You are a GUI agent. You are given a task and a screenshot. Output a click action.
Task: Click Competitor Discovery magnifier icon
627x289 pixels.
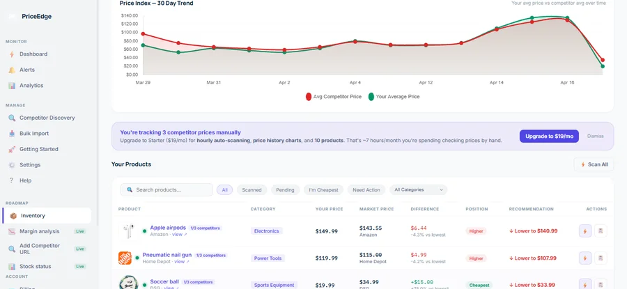(12, 118)
